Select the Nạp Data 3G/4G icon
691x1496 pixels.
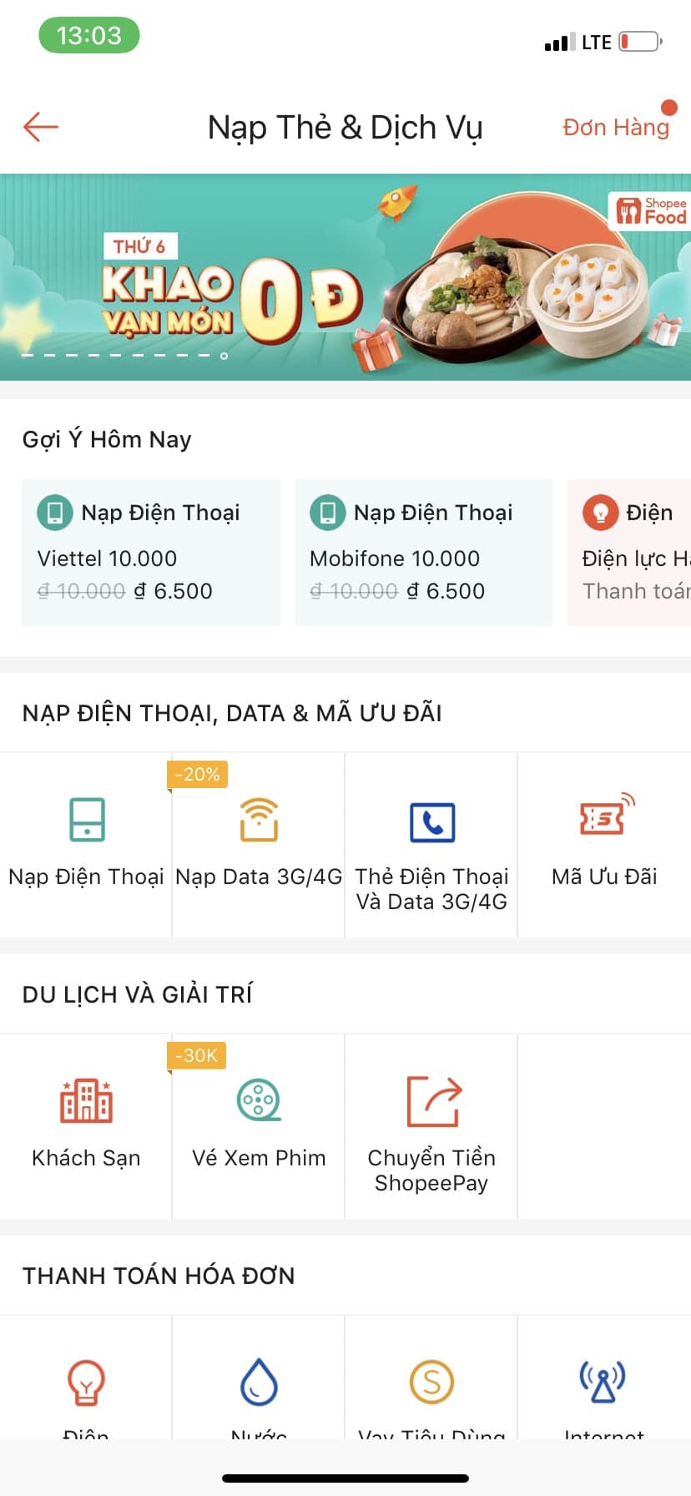(x=259, y=820)
